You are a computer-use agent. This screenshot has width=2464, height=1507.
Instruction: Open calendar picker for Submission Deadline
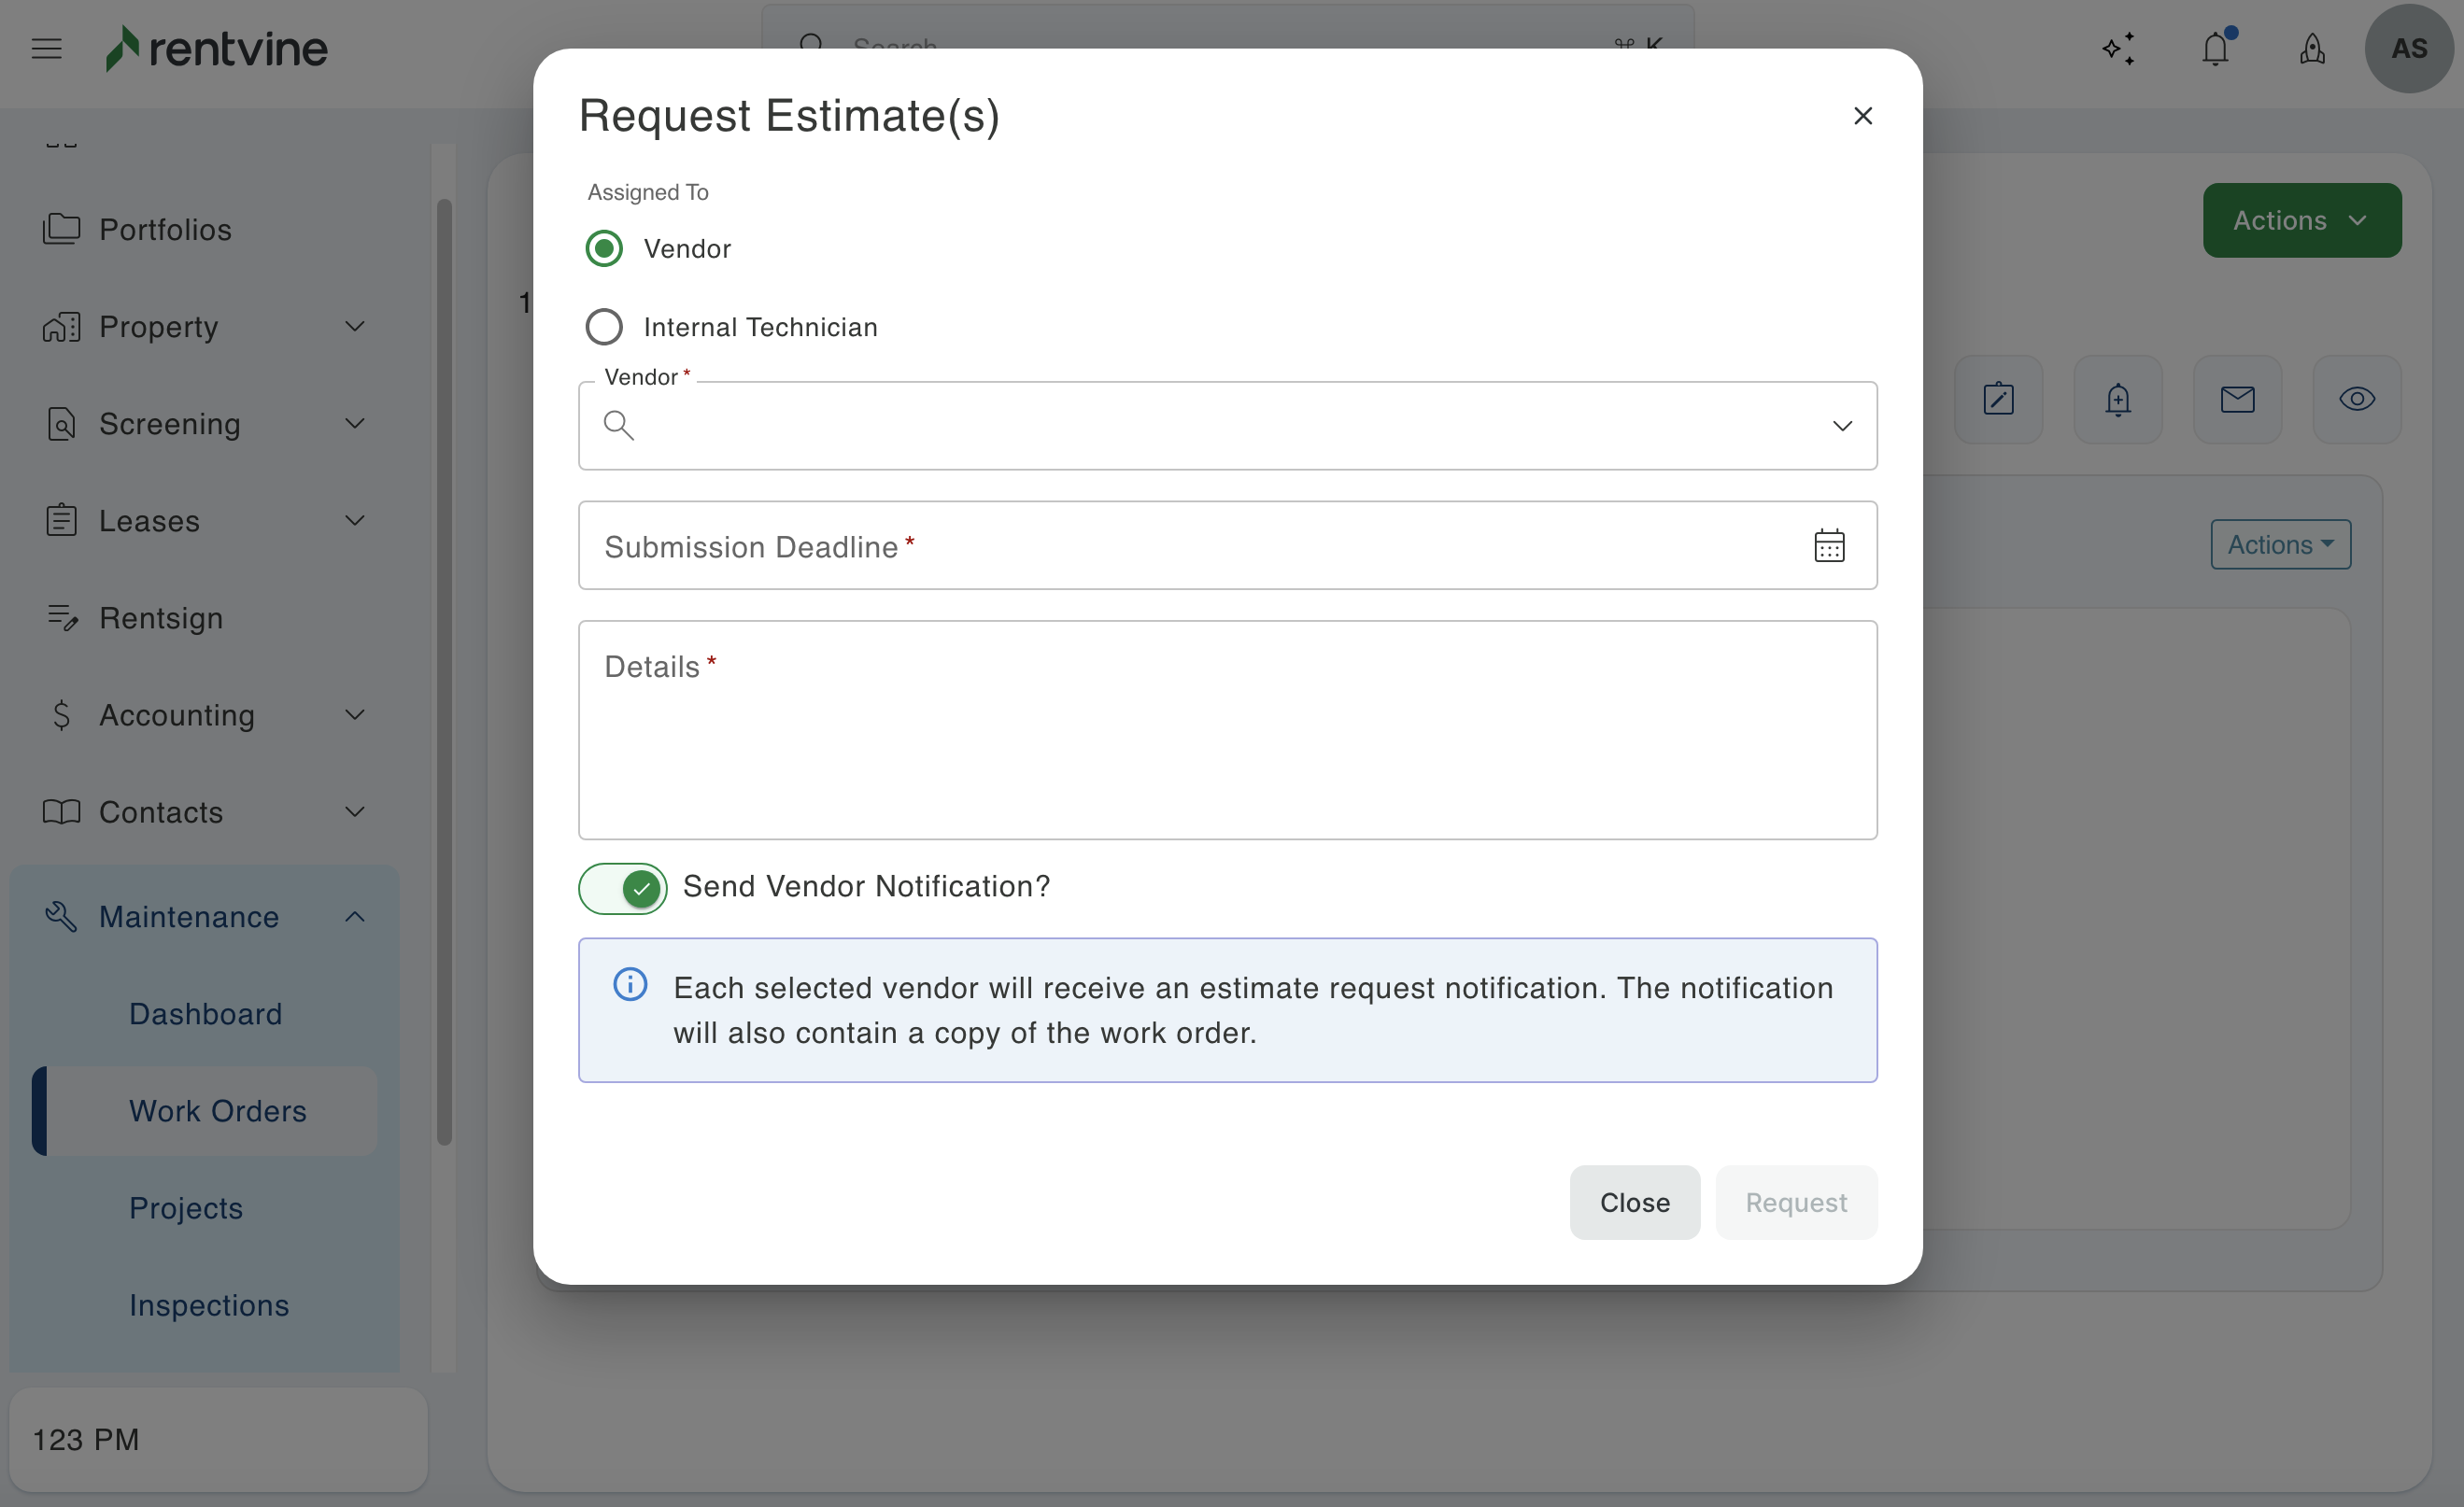[1828, 545]
